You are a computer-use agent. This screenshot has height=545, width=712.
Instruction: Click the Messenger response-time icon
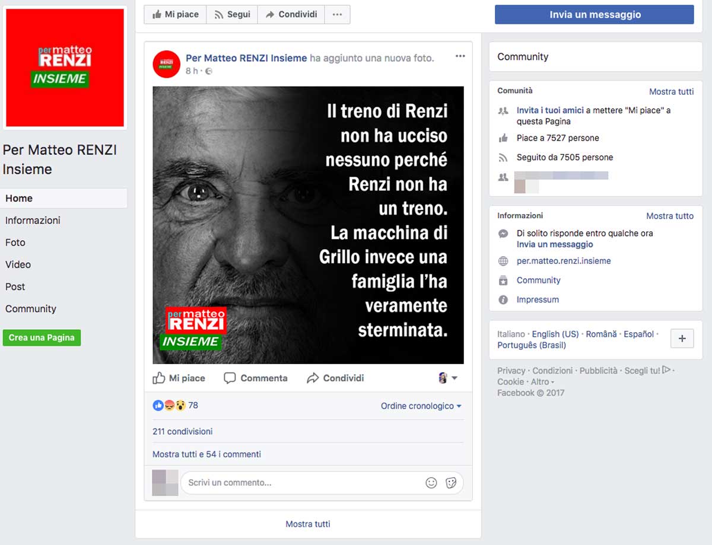(x=503, y=234)
